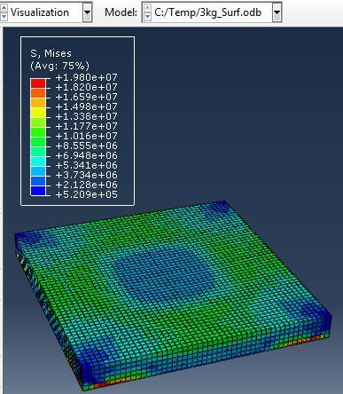This screenshot has width=343, height=394.
Task: Select the dark blue bottom legend swatch
Action: [x=38, y=191]
